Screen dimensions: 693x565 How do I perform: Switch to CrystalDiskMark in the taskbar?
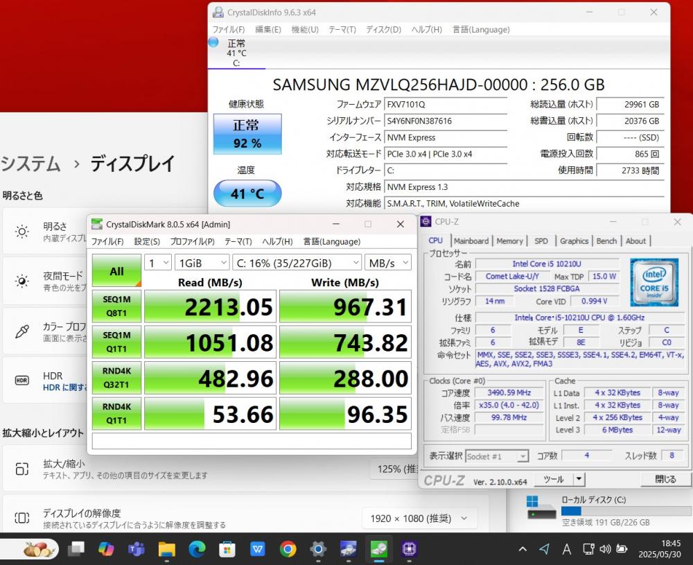tap(379, 549)
